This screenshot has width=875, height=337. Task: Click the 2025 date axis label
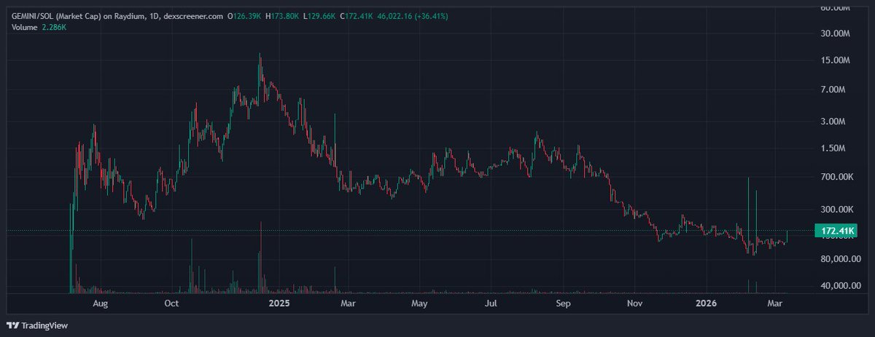pyautogui.click(x=279, y=303)
